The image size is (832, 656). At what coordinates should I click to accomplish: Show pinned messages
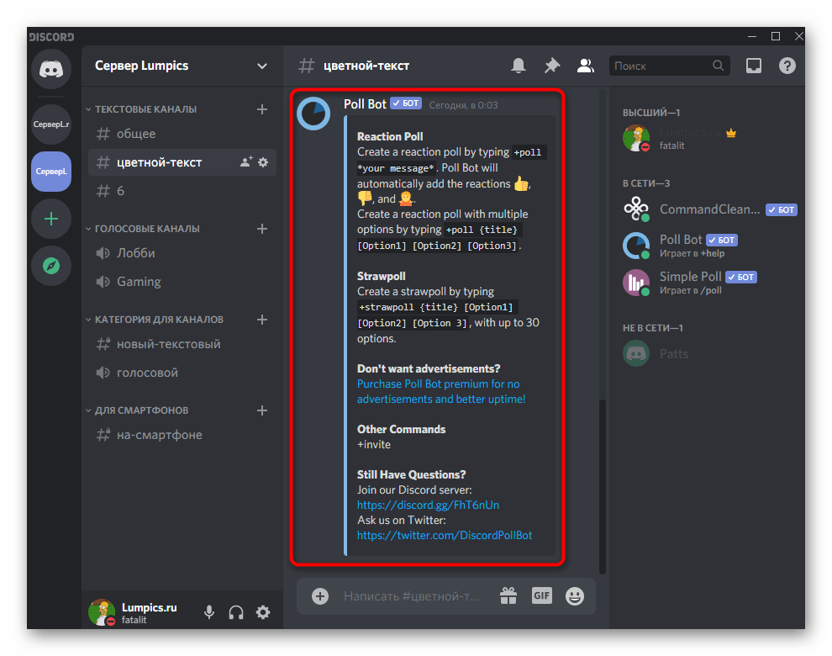coord(552,66)
